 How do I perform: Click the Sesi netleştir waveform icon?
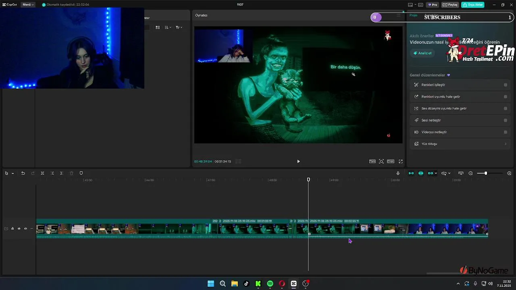tap(416, 120)
